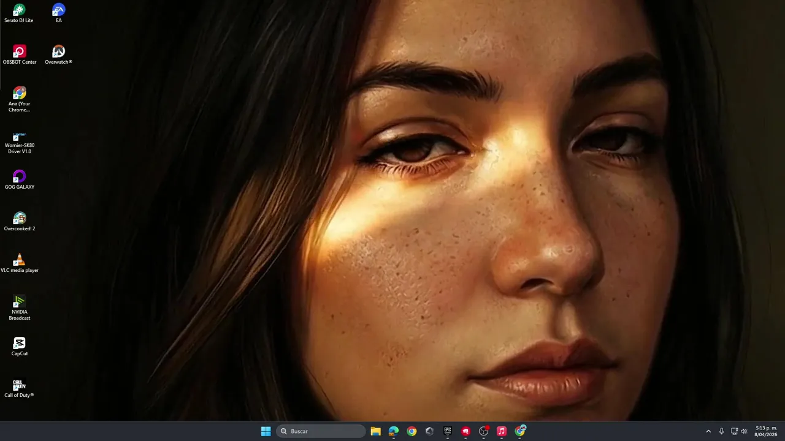Open Microsoft Edge from the taskbar

(x=394, y=431)
